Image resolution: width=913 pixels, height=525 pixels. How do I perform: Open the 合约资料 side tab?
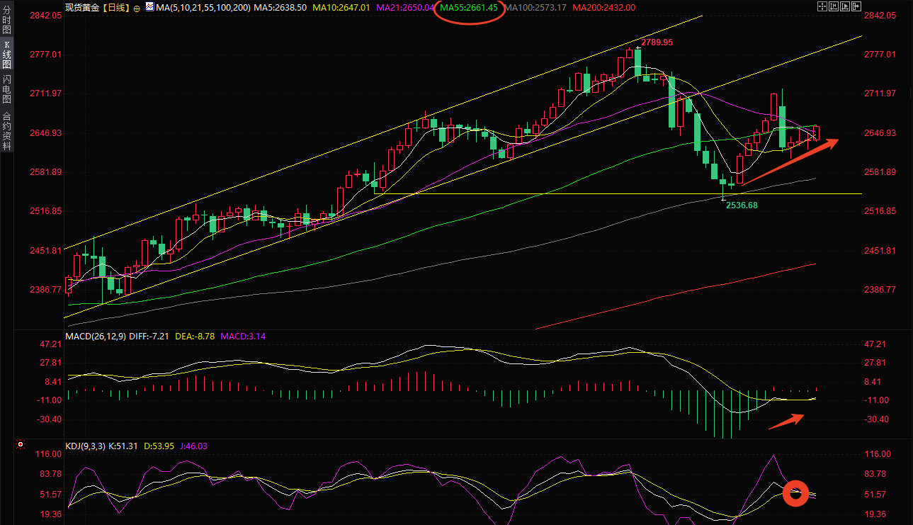pyautogui.click(x=6, y=131)
